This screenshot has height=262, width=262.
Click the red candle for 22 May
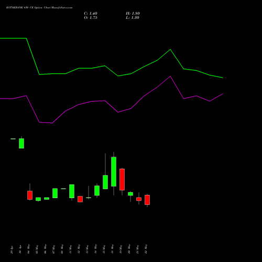coord(147,200)
